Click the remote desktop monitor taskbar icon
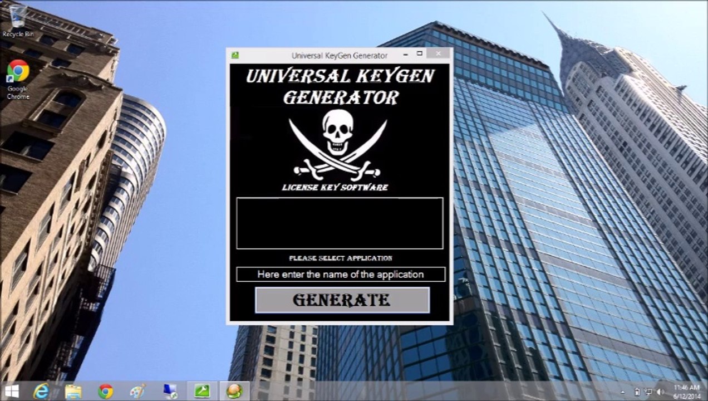The image size is (708, 401). tap(170, 392)
